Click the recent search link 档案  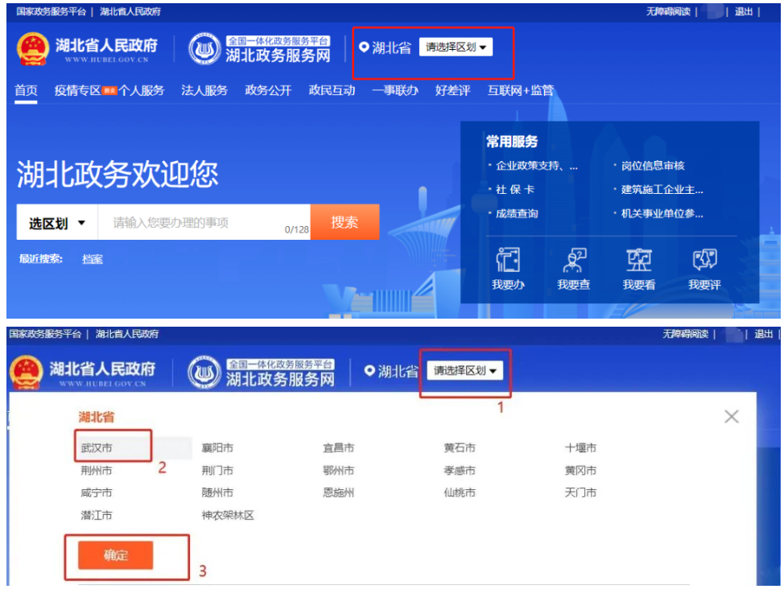coord(93,259)
